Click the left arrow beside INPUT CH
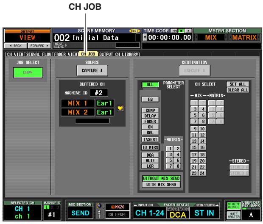Image resolution: width=263 pixels, height=224 pixels. tap(135, 205)
